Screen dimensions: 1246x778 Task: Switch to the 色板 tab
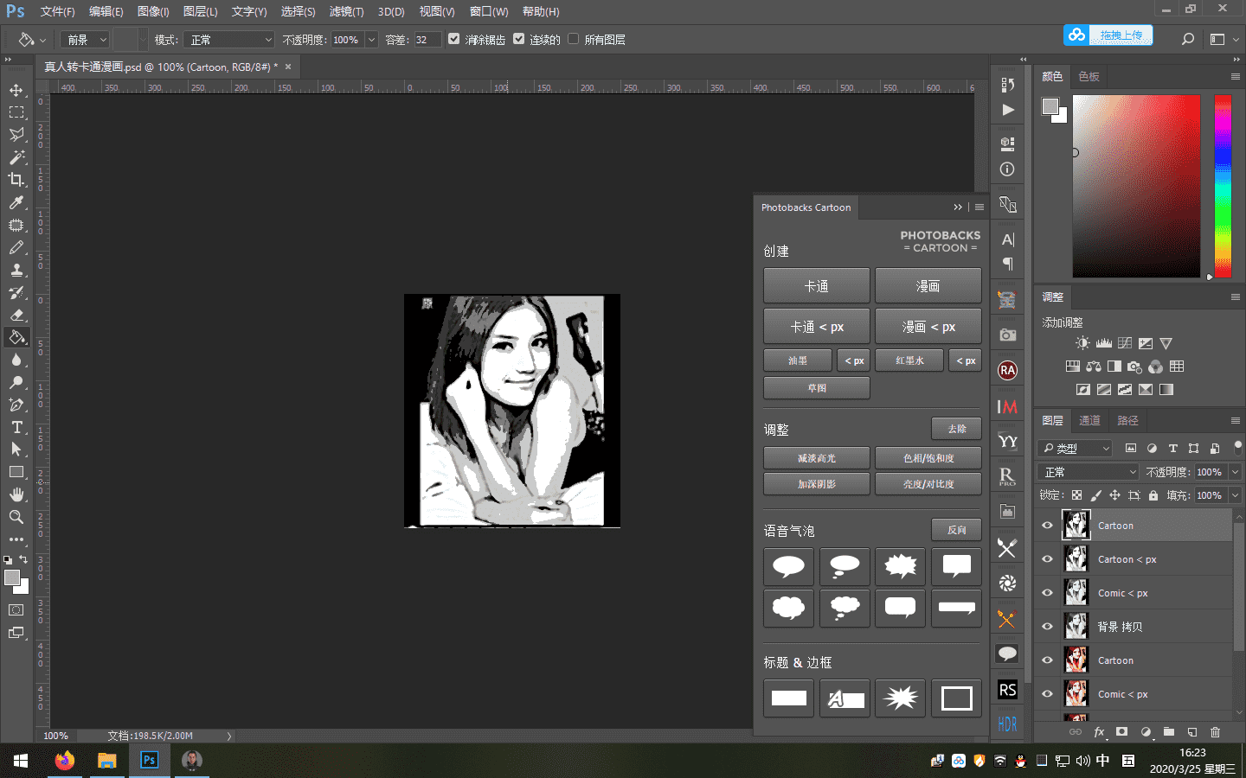pyautogui.click(x=1089, y=76)
